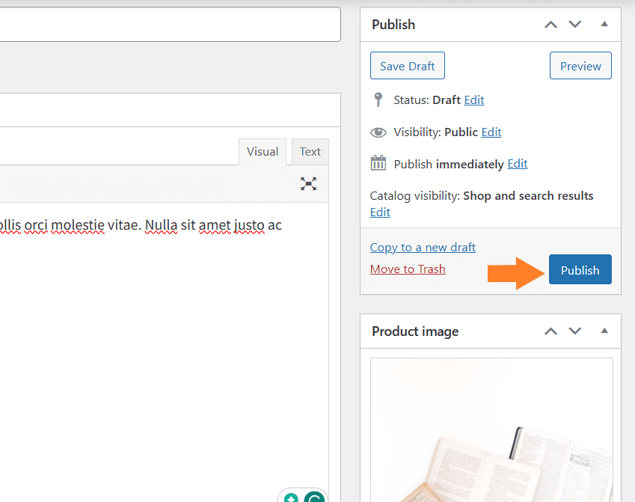Click the product title input field
635x502 pixels.
tap(170, 24)
